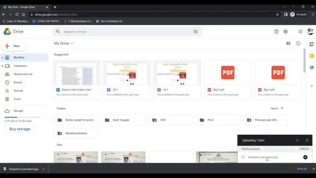The width and height of the screenshot is (316, 178).
Task: Open the Kaupeena pancakam.jpg download options arrow
Action: point(43,169)
